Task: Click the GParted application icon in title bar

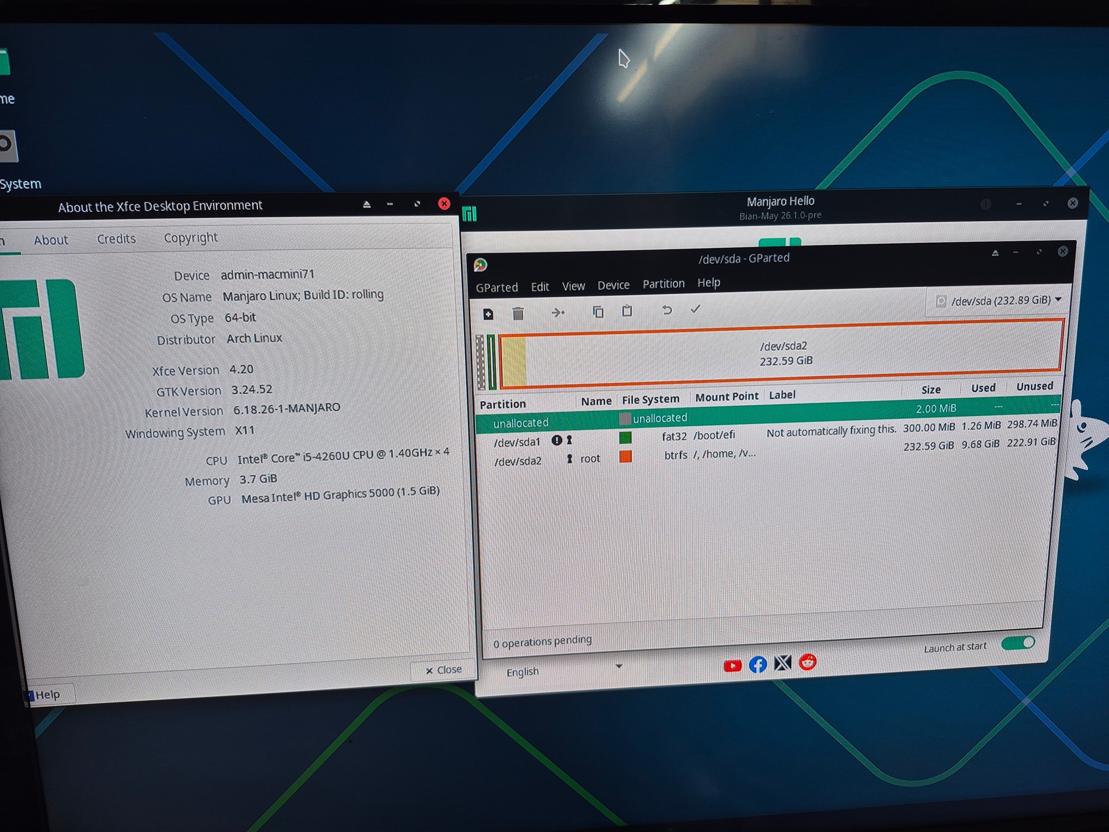Action: pos(480,265)
